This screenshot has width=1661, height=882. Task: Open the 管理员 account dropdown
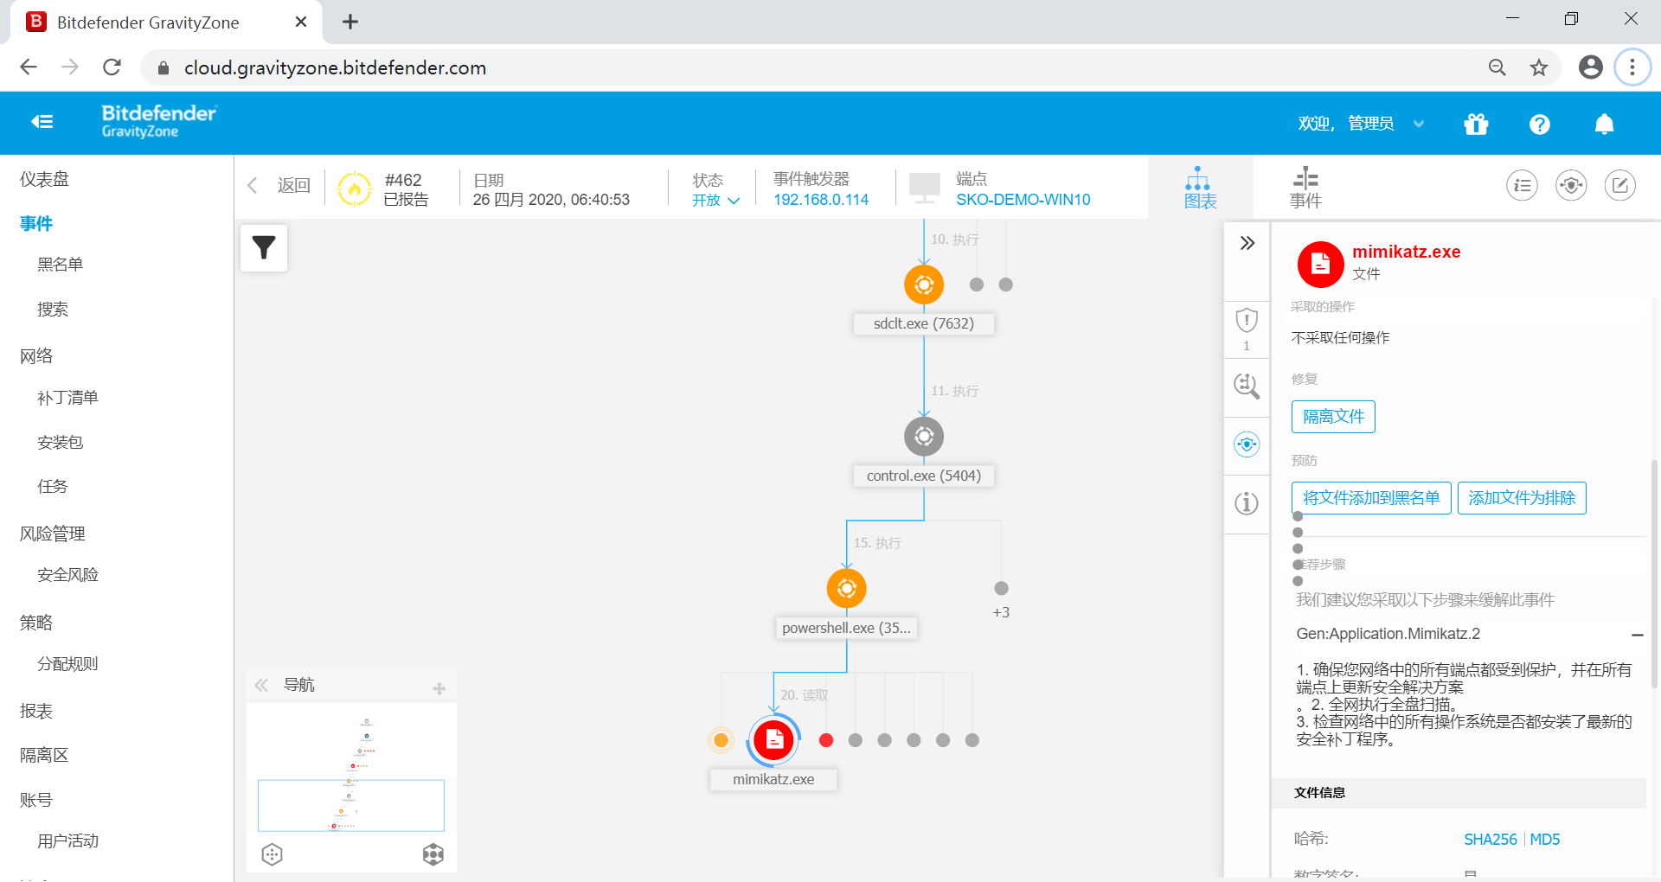pos(1386,124)
